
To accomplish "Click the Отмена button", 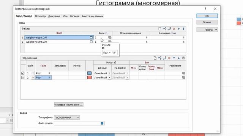I will (x=207, y=22).
